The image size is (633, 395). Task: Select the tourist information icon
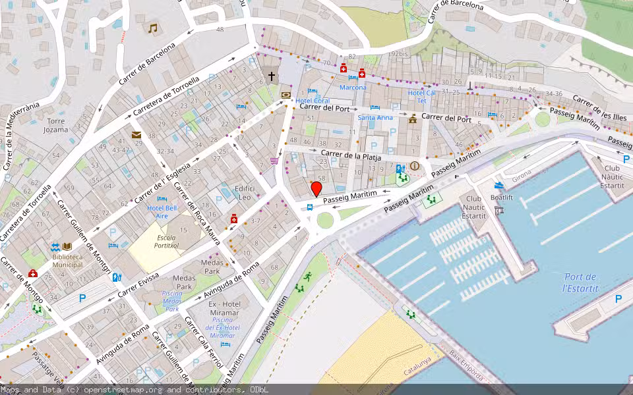coord(415,166)
